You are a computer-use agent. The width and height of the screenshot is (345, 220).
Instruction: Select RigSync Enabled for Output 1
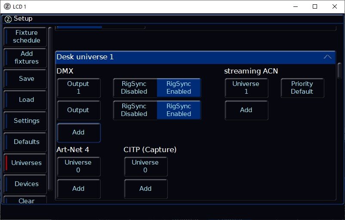click(x=179, y=88)
